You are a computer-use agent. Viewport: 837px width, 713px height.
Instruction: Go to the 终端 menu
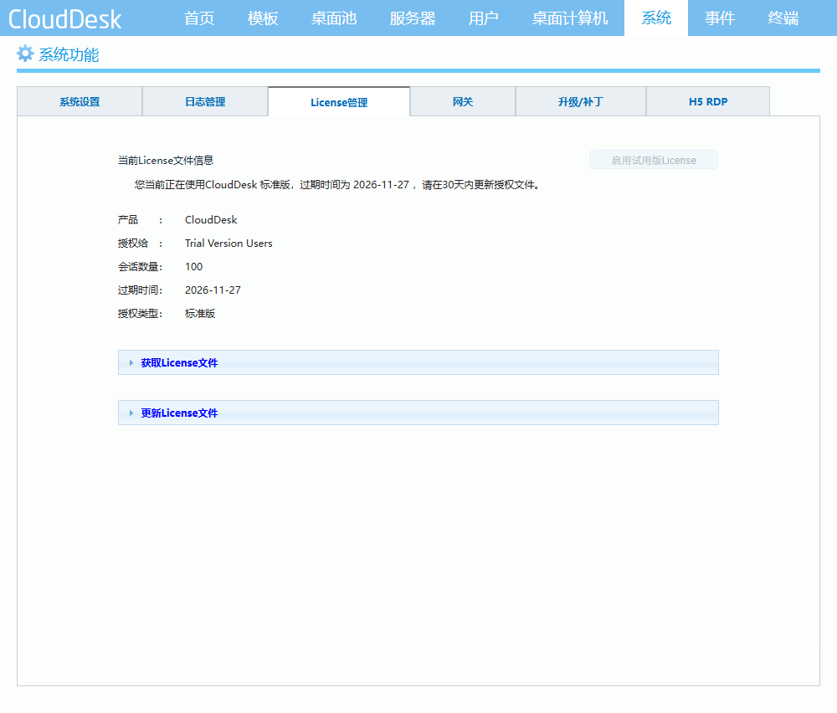point(783,18)
